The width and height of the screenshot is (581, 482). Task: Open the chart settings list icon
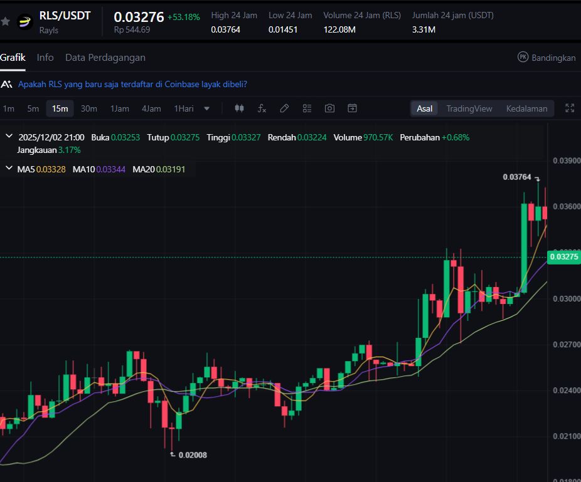tap(307, 108)
